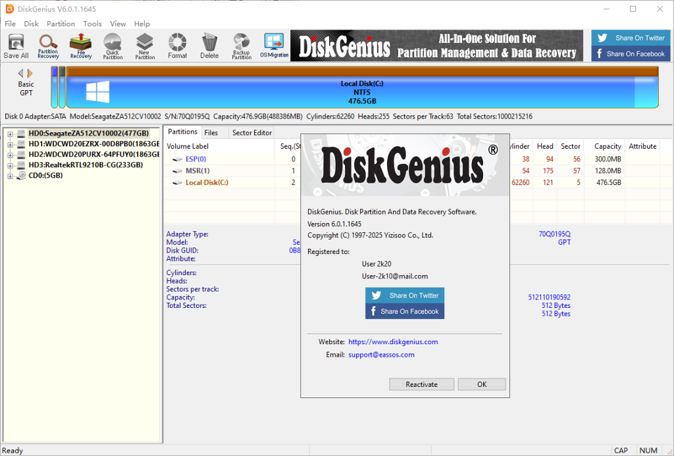Viewport: 674px width, 456px height.
Task: Open the File menu
Action: pyautogui.click(x=10, y=24)
